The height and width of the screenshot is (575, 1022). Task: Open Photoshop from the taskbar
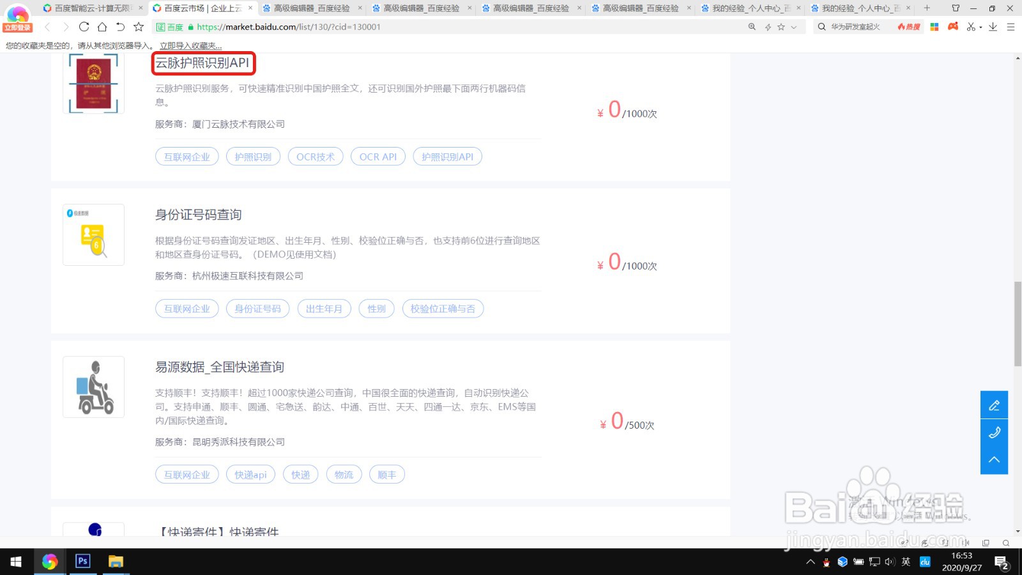coord(82,562)
